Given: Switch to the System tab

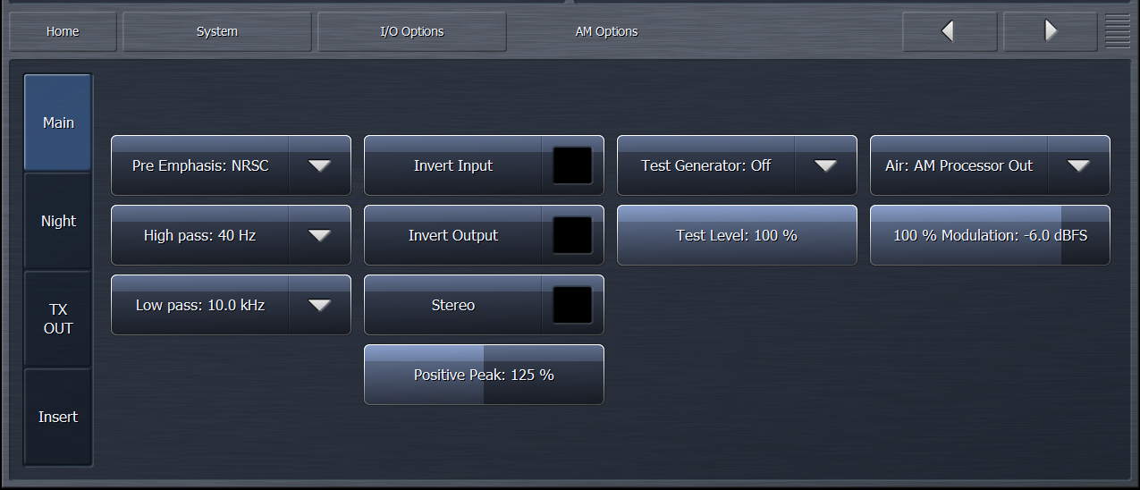Looking at the screenshot, I should tap(217, 31).
